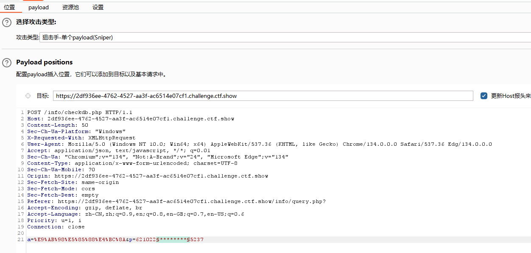Click the POST /info/checkdb.php request line
Image resolution: width=531 pixels, height=253 pixels.
point(80,112)
